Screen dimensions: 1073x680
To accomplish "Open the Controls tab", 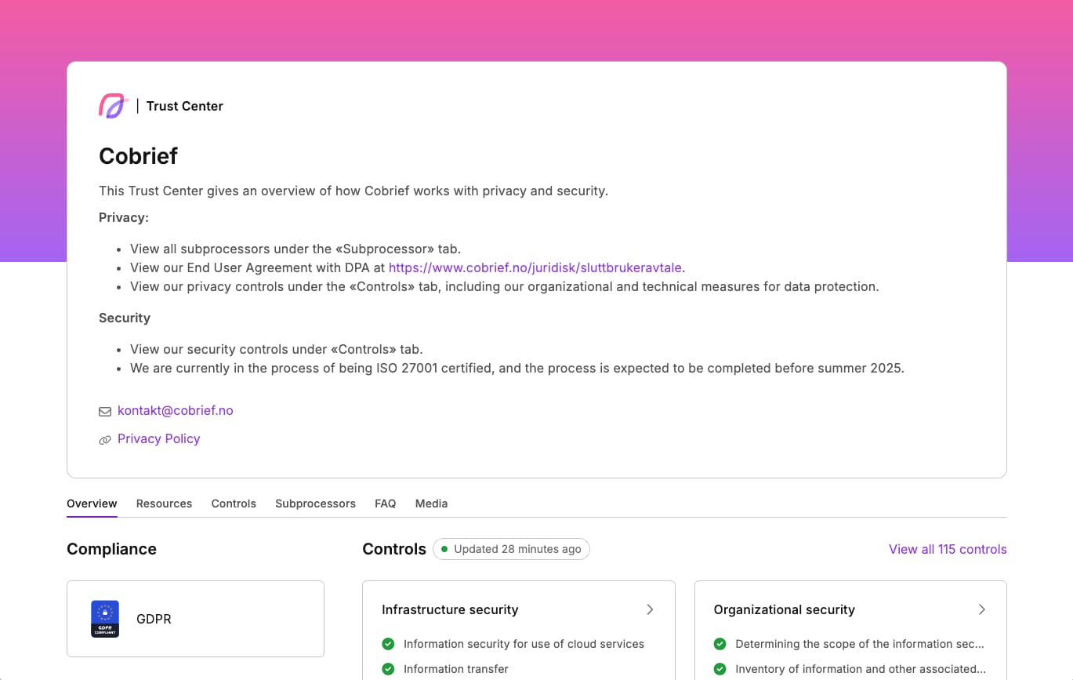I will 234,504.
